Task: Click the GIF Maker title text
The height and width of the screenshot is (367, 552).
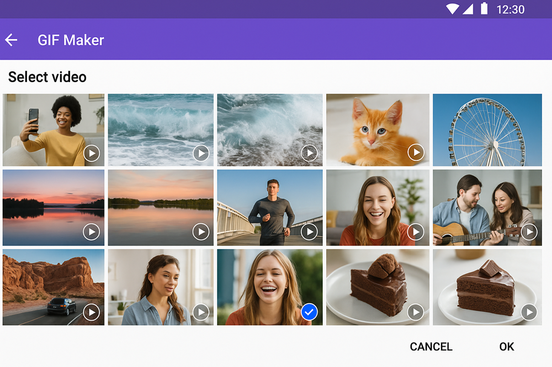Action: coord(71,40)
